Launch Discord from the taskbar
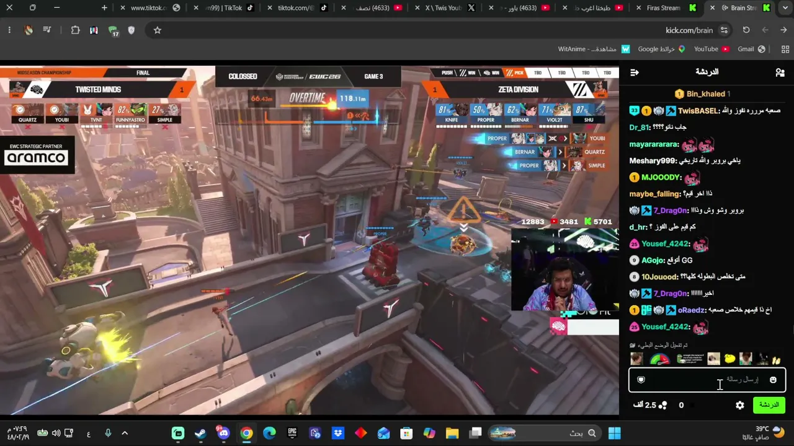 (x=223, y=433)
